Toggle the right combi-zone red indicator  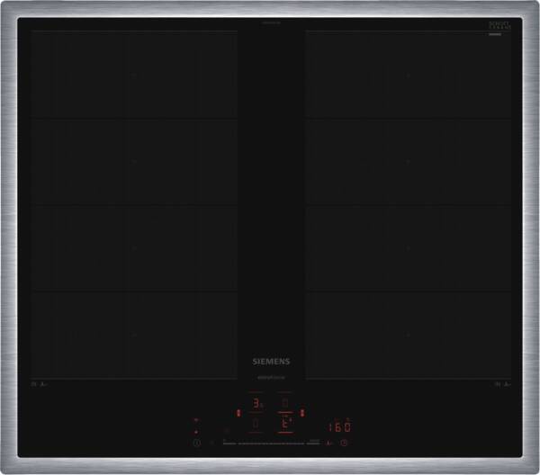pos(301,414)
